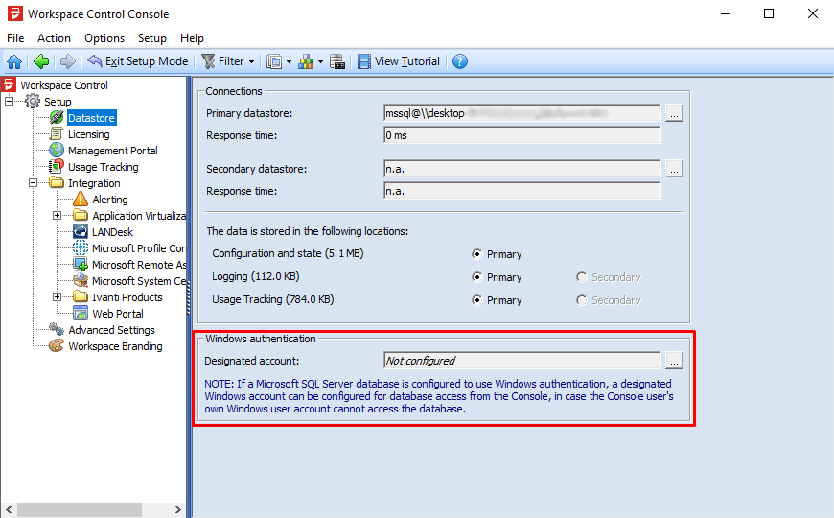Browse for Primary datastore connection
Screen dimensions: 834x518
click(x=674, y=113)
